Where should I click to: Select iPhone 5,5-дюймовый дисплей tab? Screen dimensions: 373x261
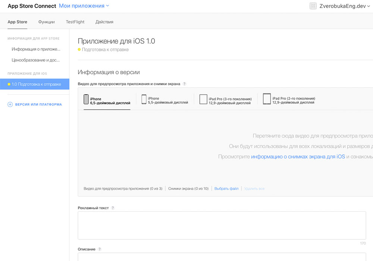164,99
